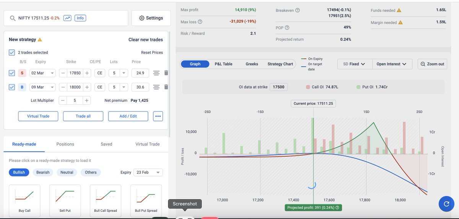Open the 09 Mar expiry dropdown
Image resolution: width=459 pixels, height=219 pixels.
coord(42,87)
